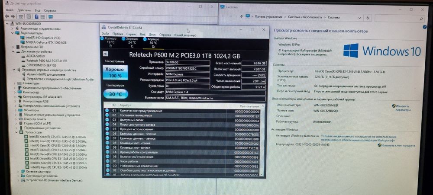433x195 pixels.
Task: Open Правка menu in CrystalDiskInfo
Action: click(x=118, y=35)
